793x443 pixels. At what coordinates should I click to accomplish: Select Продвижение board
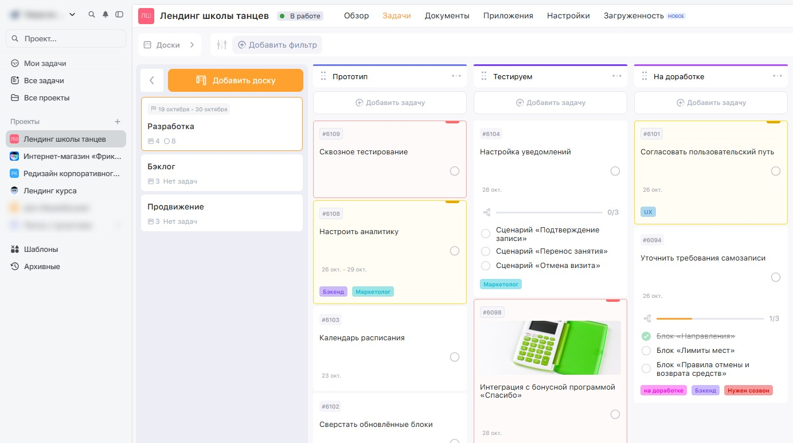[222, 213]
